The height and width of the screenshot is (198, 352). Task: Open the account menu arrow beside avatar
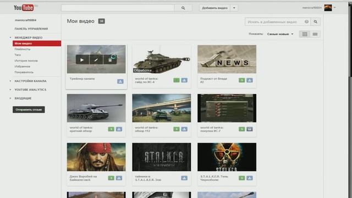pyautogui.click(x=335, y=8)
